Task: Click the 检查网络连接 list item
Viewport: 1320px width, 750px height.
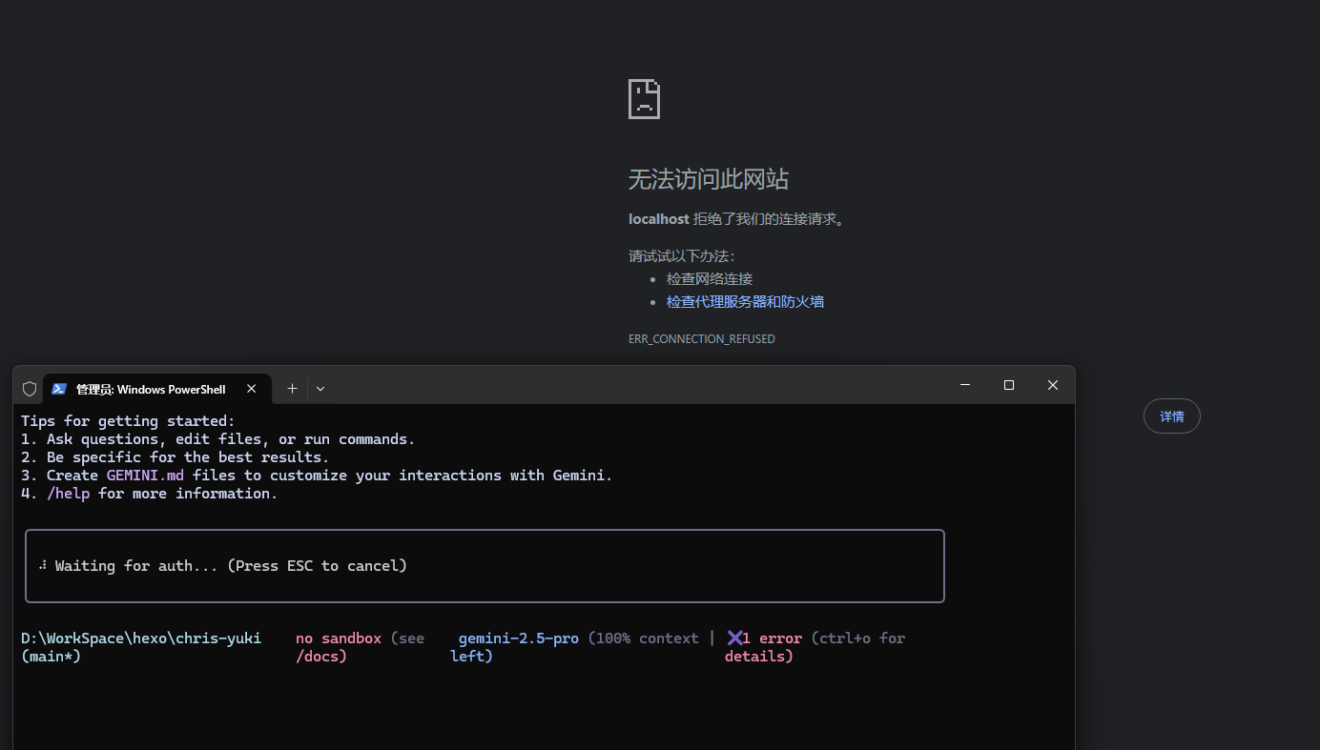Action: (x=709, y=277)
